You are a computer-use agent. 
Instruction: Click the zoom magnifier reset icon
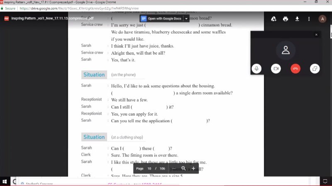183,169
